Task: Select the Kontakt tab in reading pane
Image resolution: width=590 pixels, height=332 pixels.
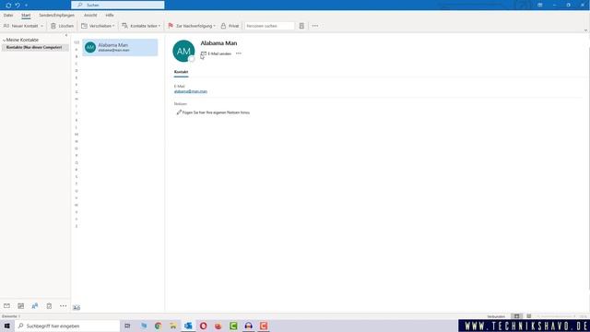Action: point(181,72)
